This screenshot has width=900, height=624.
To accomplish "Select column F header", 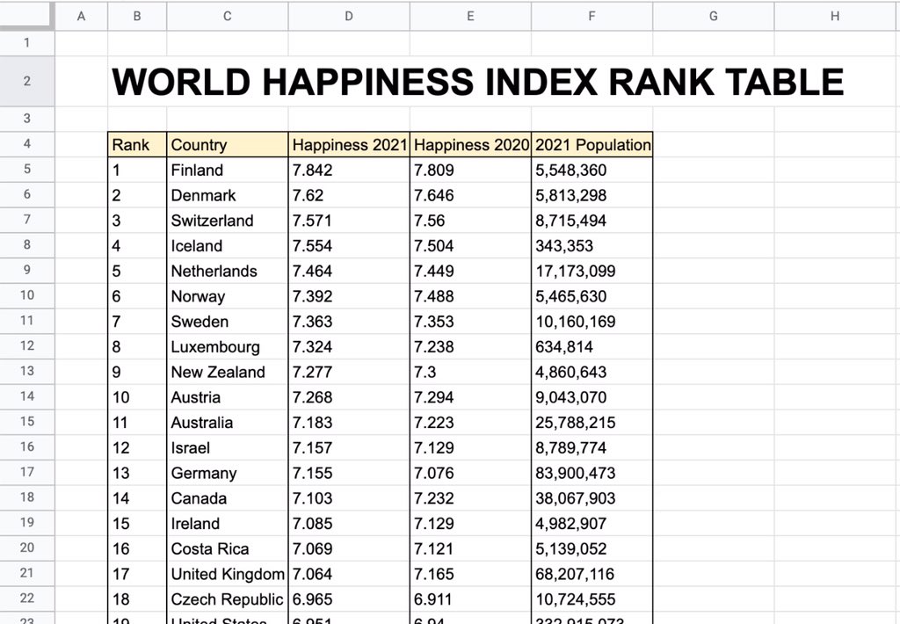I will coord(592,16).
